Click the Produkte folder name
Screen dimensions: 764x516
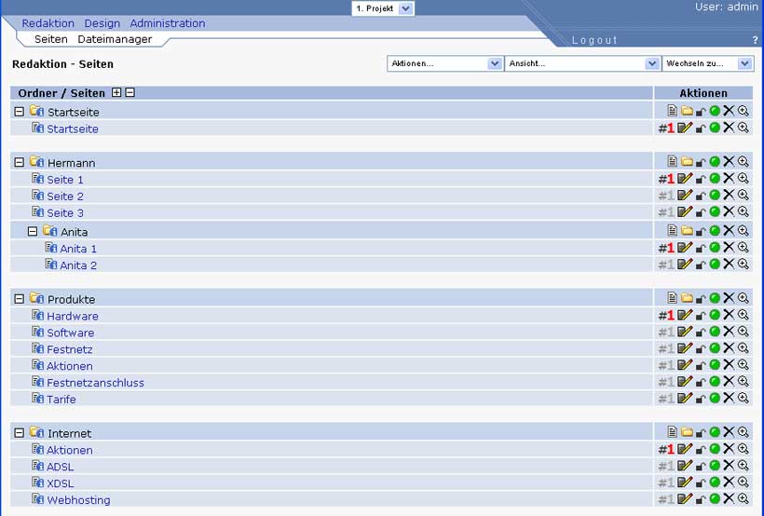coord(71,299)
